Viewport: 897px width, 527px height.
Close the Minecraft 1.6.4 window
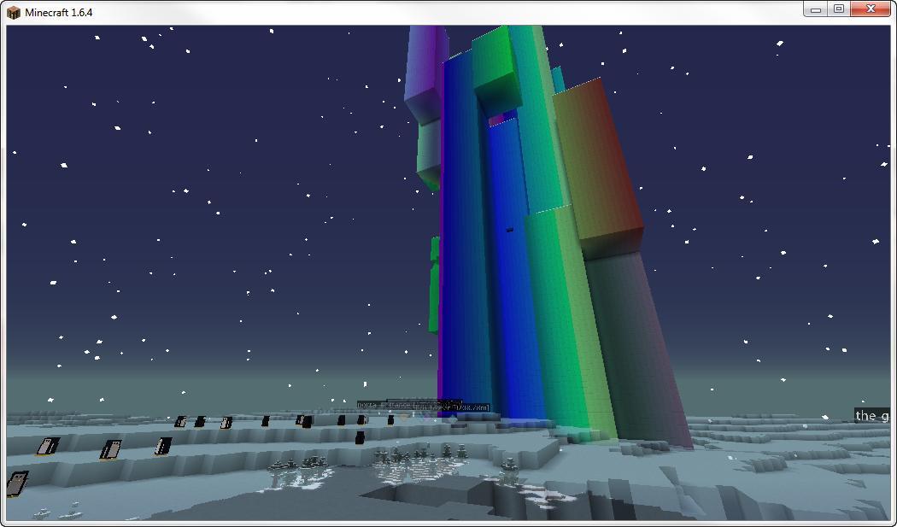(871, 9)
